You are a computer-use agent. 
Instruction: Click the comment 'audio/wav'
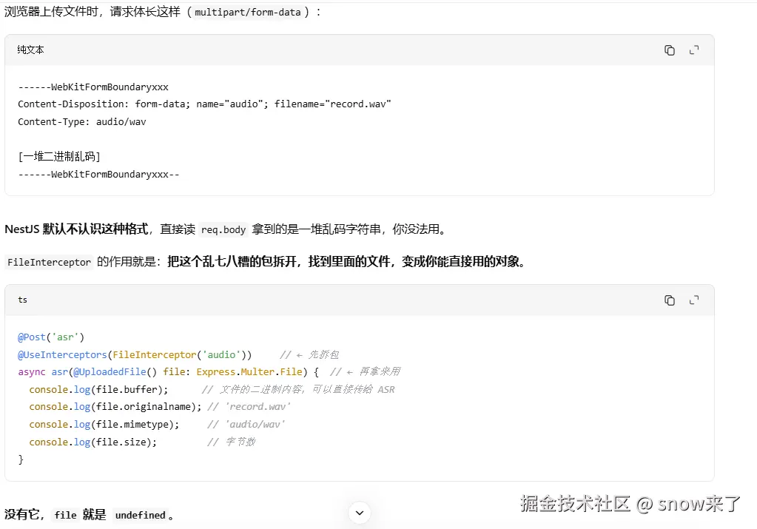tap(246, 424)
